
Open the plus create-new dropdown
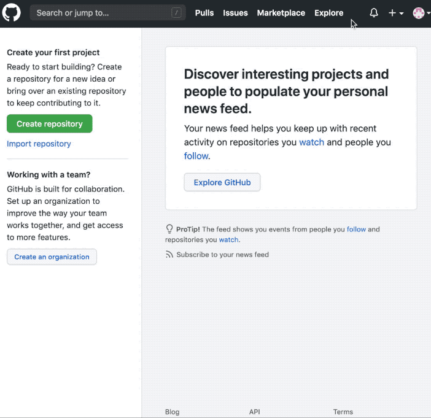click(x=396, y=13)
